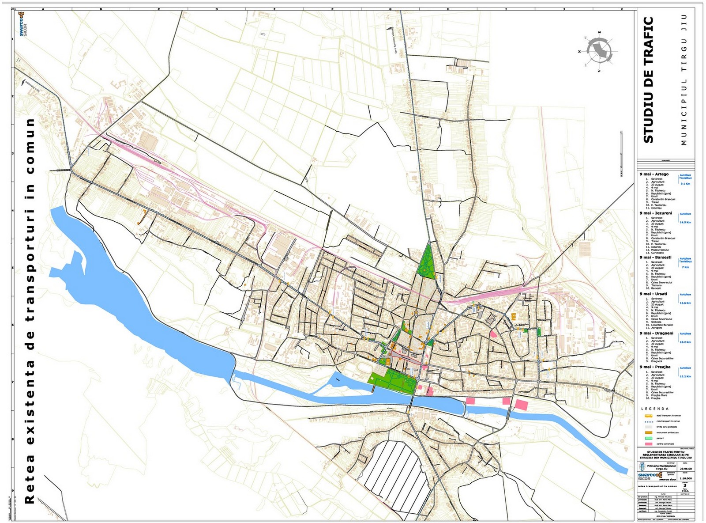
Task: Click the dotted transport route legend symbol
Action: pyautogui.click(x=648, y=421)
